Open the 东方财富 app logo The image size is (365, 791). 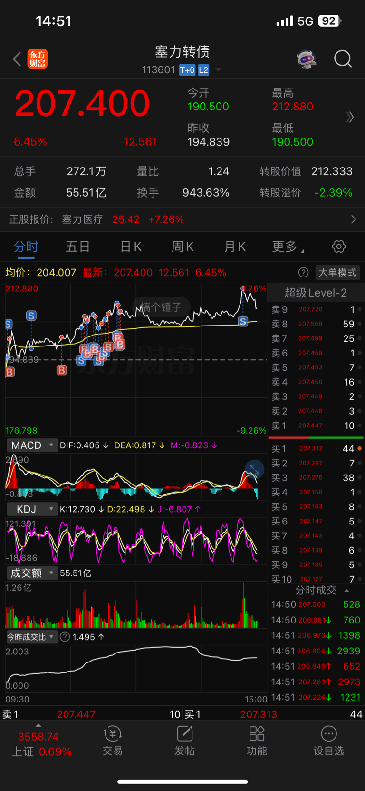[x=37, y=59]
